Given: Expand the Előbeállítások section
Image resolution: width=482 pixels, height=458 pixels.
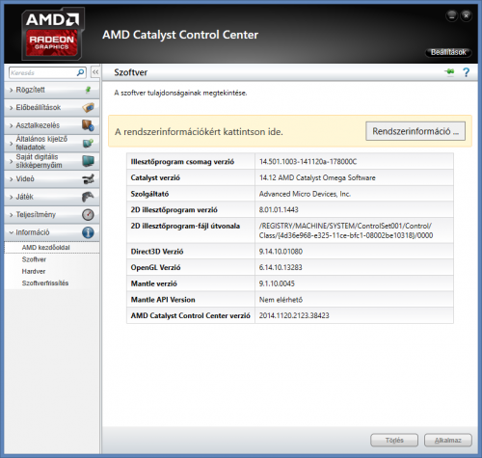Looking at the screenshot, I should [51, 108].
